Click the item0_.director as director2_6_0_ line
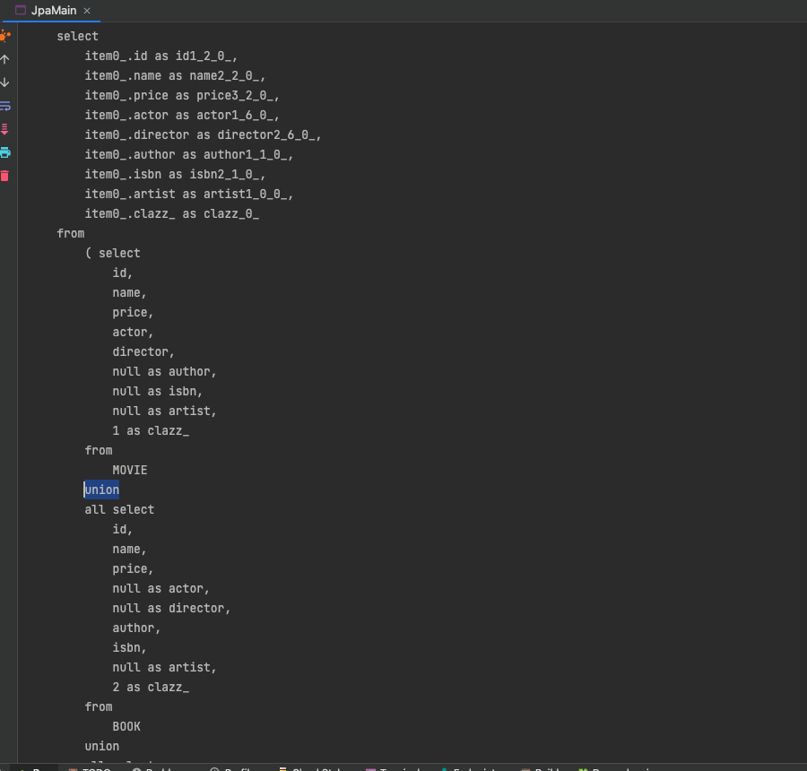 click(x=203, y=134)
